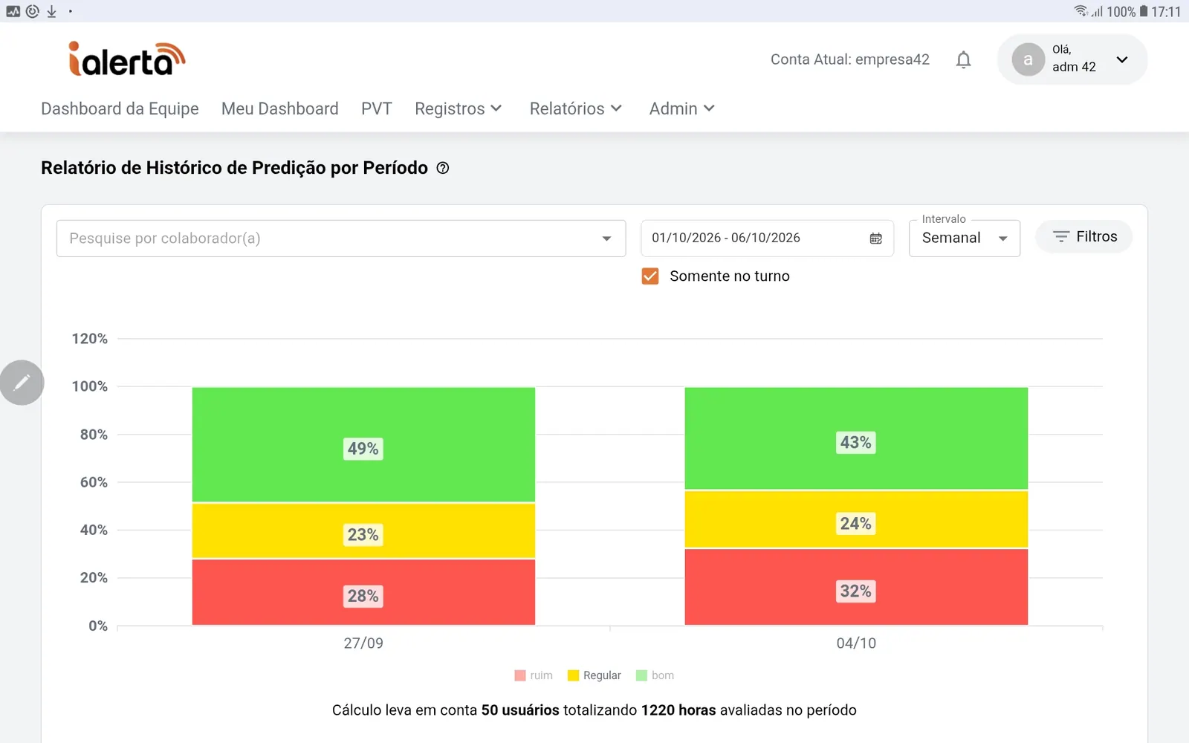This screenshot has width=1189, height=743.
Task: Open the Admin dropdown menu
Action: coord(682,108)
